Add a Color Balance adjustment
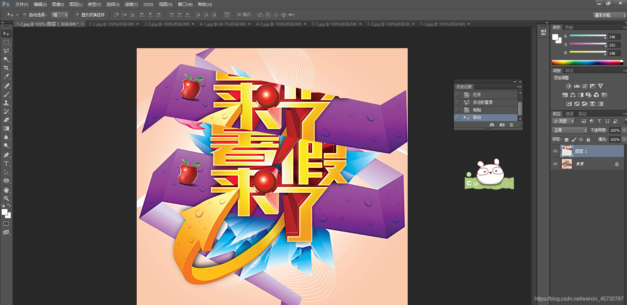 coord(573,95)
